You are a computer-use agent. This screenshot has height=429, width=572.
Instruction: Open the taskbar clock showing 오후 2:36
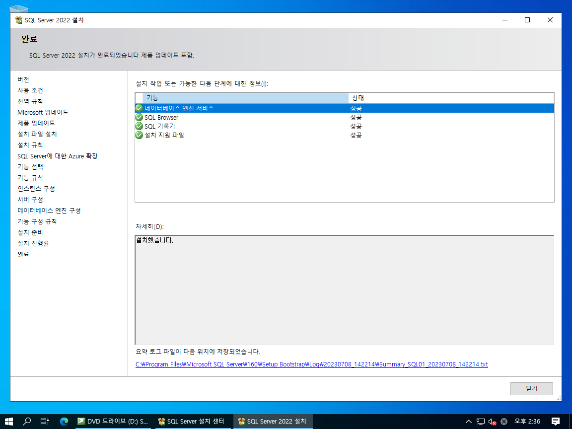[x=527, y=422]
